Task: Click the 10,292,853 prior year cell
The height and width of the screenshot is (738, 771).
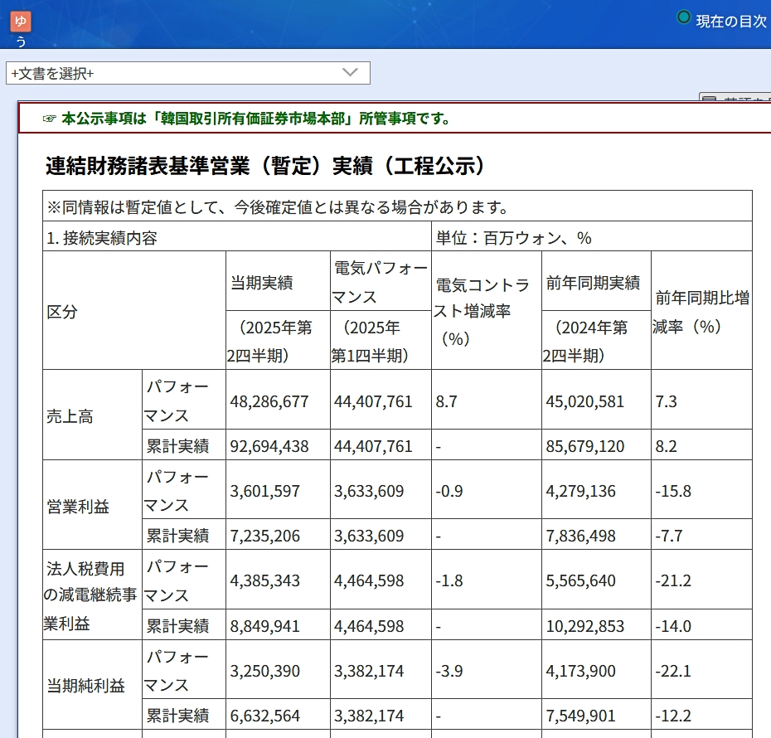Action: [x=584, y=626]
